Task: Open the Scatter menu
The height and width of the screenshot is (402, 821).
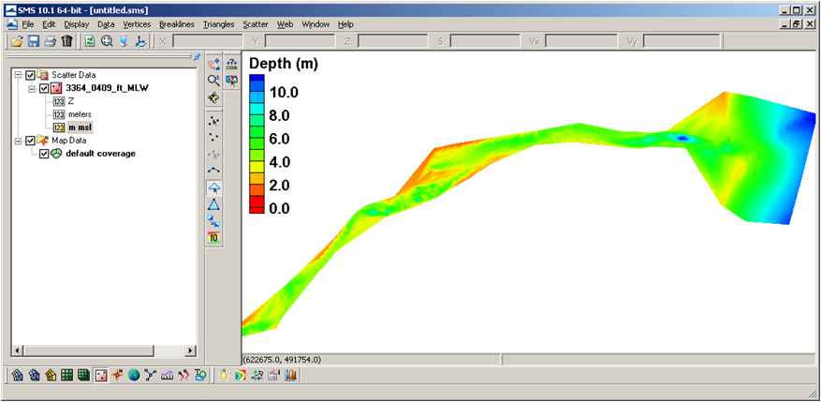Action: [x=256, y=24]
